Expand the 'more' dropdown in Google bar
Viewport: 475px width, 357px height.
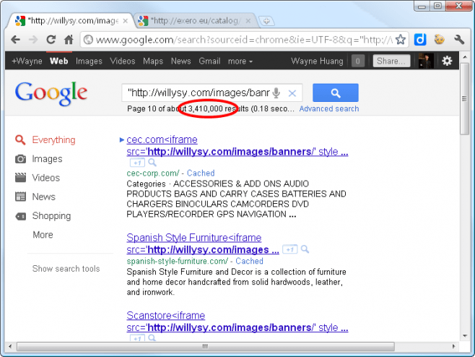point(240,61)
